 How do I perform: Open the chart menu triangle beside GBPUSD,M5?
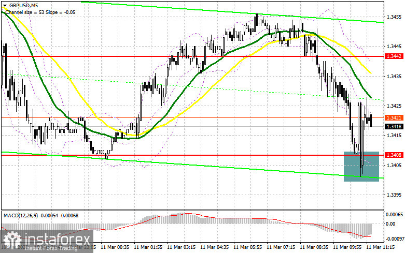point(5,5)
